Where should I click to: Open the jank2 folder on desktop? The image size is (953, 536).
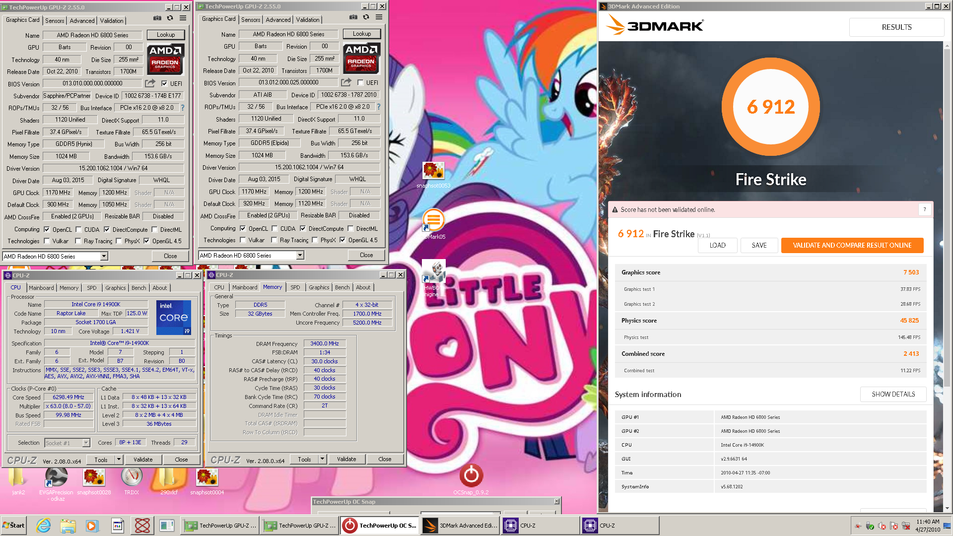coord(18,480)
